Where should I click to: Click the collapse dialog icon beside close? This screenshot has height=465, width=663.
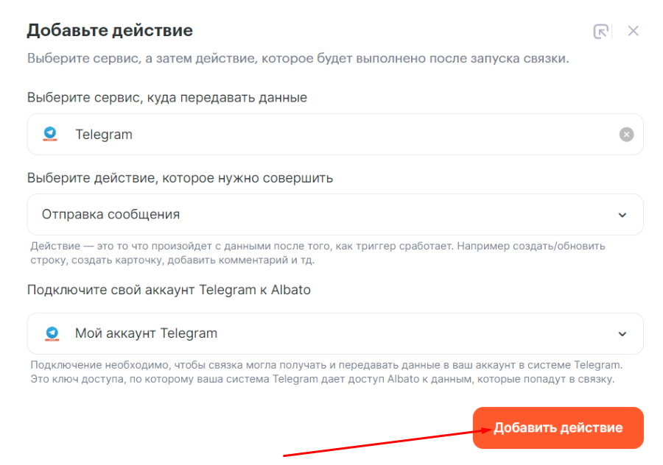click(601, 31)
